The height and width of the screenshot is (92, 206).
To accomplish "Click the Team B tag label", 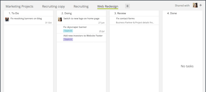I will [x=68, y=31].
